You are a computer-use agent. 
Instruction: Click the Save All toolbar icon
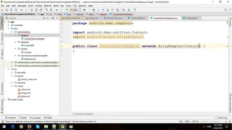7,10
